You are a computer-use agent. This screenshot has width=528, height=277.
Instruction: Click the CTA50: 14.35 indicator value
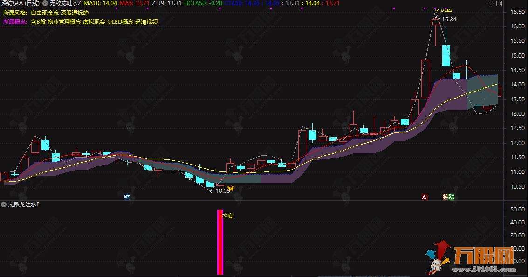(x=242, y=3)
